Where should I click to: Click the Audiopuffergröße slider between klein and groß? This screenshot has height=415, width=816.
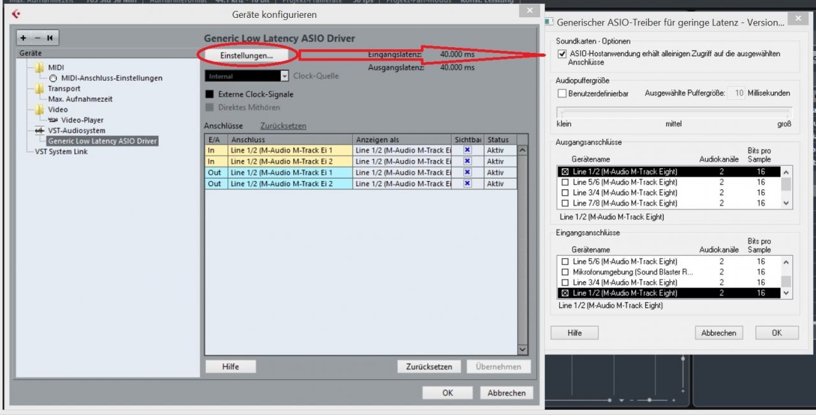click(674, 112)
